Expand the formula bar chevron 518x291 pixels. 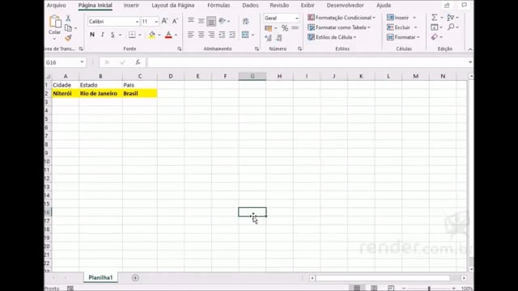click(x=470, y=62)
